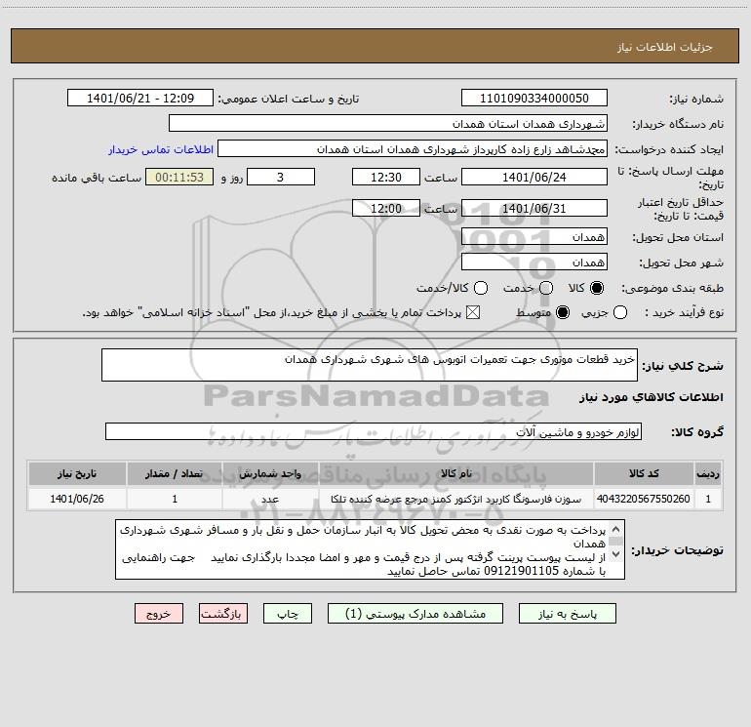This screenshot has width=751, height=727.
Task: Click the response deadline date 1401/06/24
Action: pyautogui.click(x=534, y=177)
